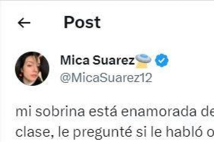Go back using the left arrow
The width and height of the screenshot is (214, 142).
[x=24, y=23]
